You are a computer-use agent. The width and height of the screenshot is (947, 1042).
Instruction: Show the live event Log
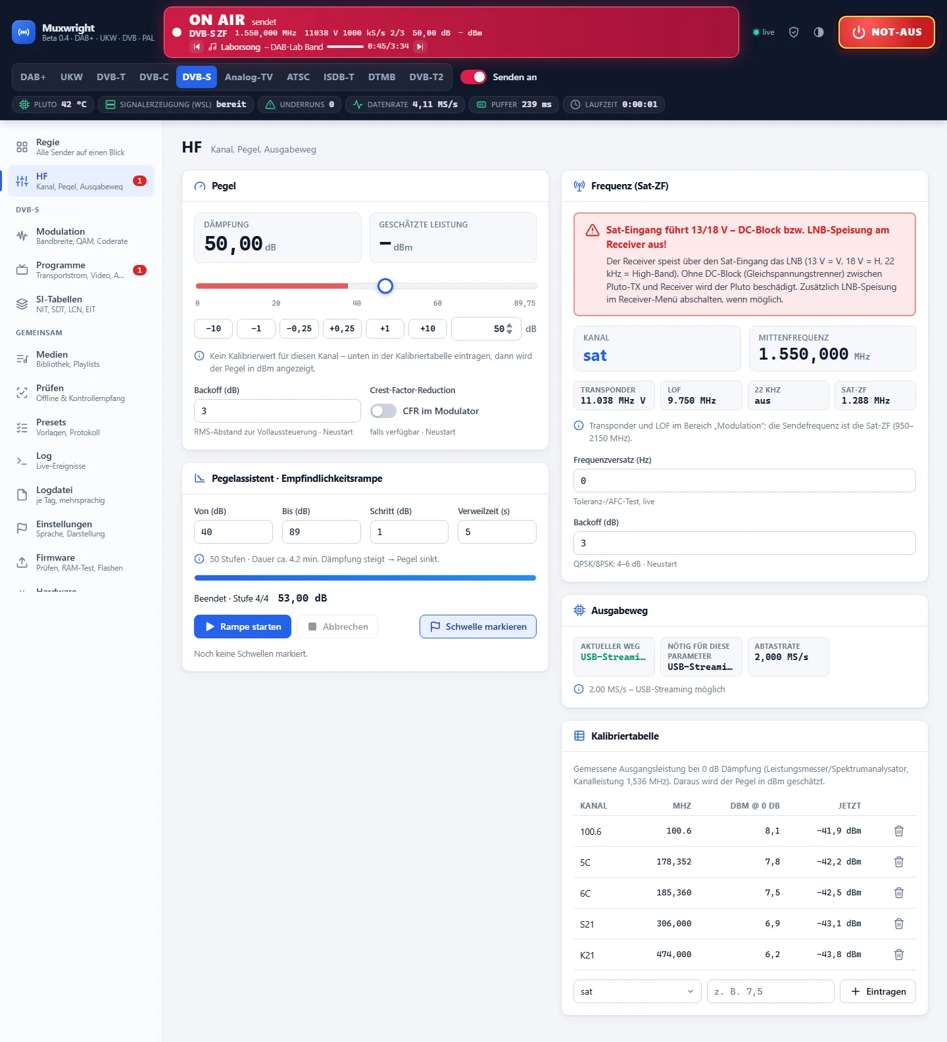pos(82,460)
